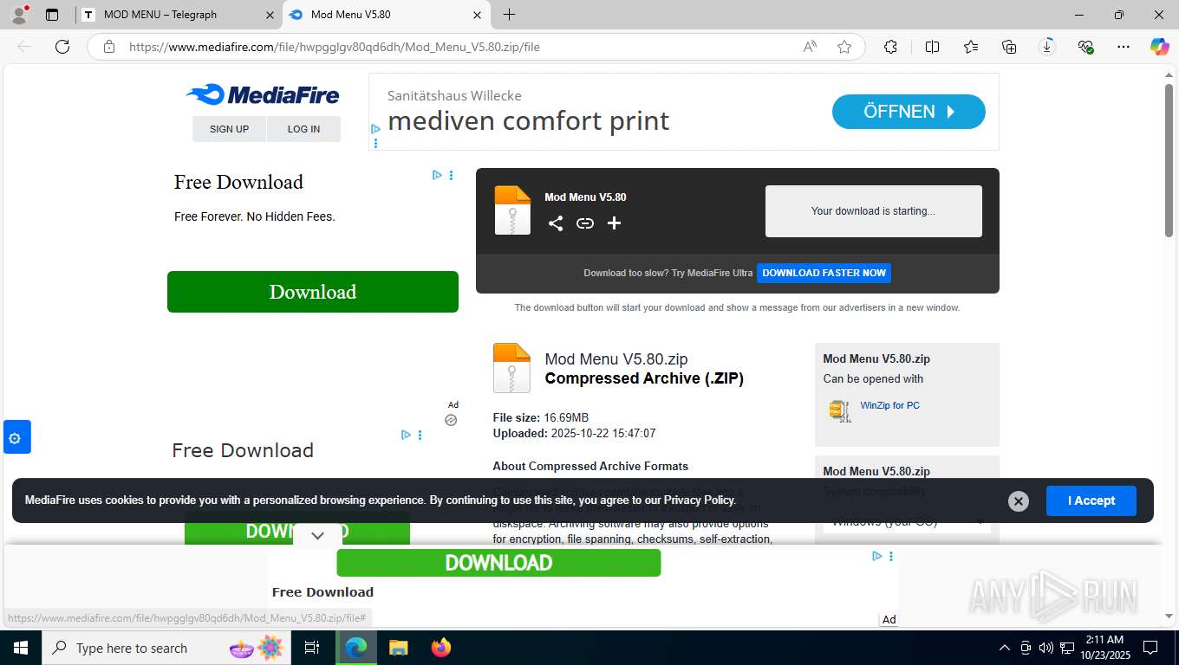Image resolution: width=1179 pixels, height=665 pixels.
Task: Click the Windows search box
Action: (165, 648)
